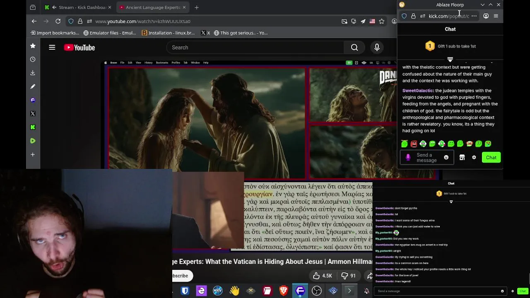530x298 pixels.
Task: Open Bitwarden from the taskbar
Action: (x=185, y=291)
